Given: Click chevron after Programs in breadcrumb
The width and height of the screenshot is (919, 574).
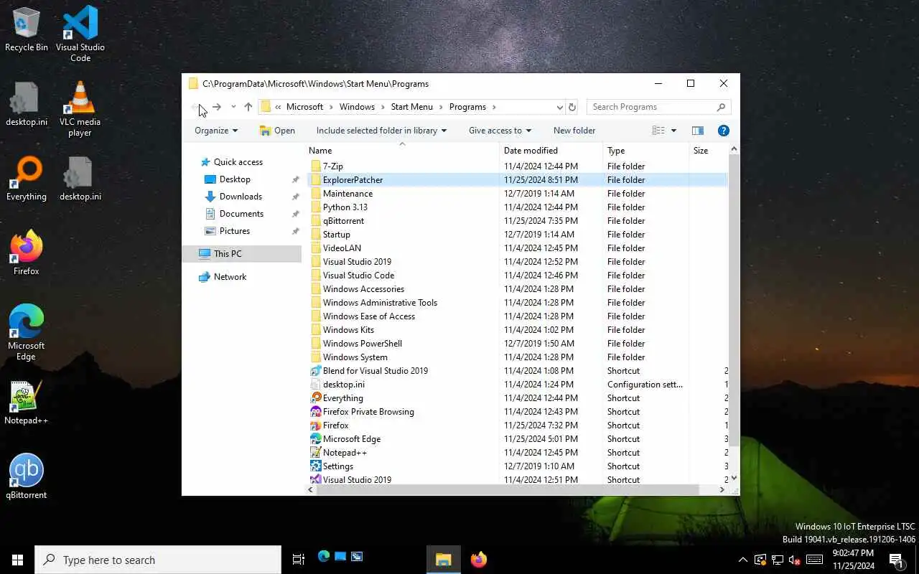Looking at the screenshot, I should (x=494, y=107).
